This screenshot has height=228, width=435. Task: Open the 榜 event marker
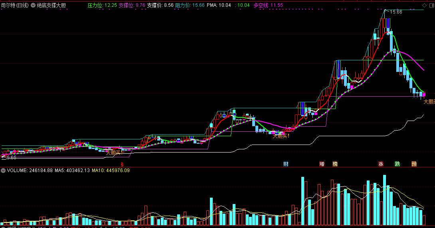coord(335,164)
